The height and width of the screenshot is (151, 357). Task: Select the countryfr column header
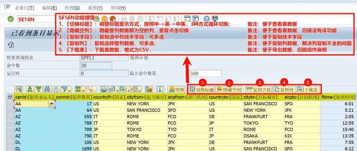[109, 97]
